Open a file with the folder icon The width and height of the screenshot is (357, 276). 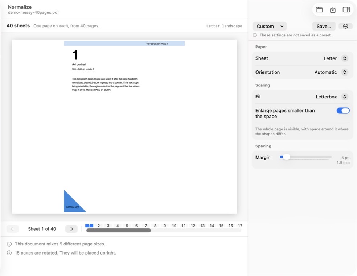(319, 9)
